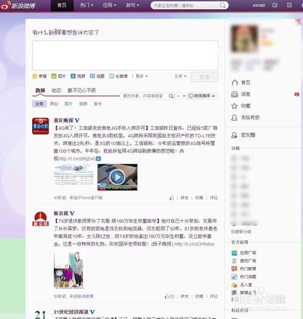The width and height of the screenshot is (303, 319).
Task: Open sidebar 首页 home item
Action: [x=241, y=82]
